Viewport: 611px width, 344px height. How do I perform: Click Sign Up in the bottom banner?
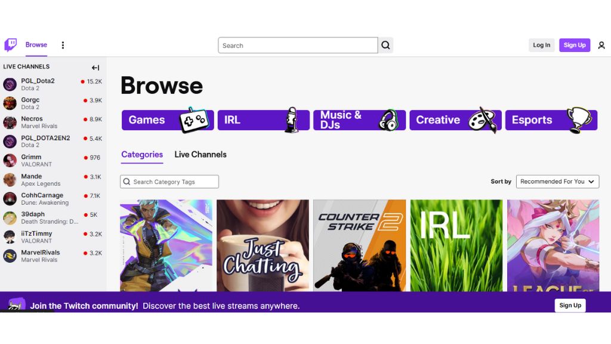[x=570, y=305]
